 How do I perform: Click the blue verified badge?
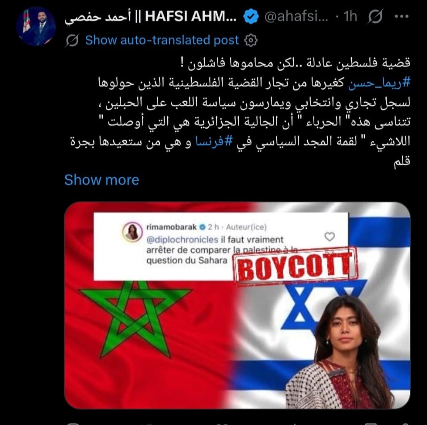(251, 17)
